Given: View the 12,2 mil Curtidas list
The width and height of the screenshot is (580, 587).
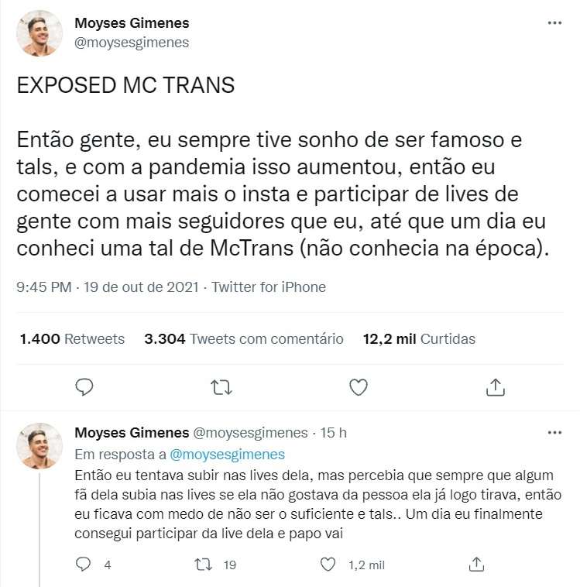Looking at the screenshot, I should (x=419, y=338).
